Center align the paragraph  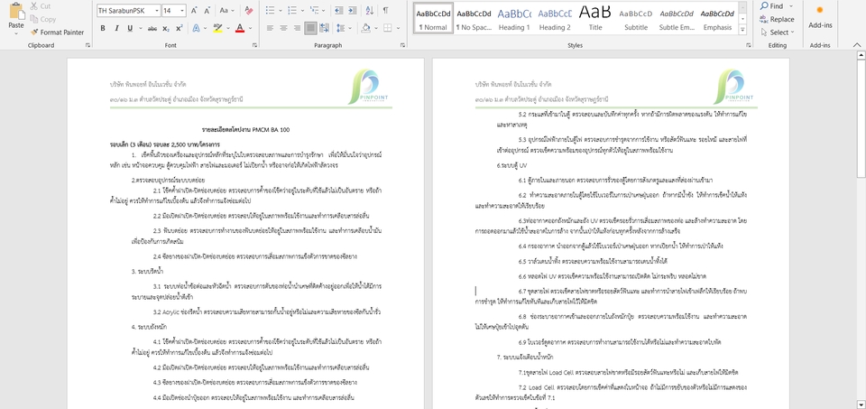coord(283,28)
